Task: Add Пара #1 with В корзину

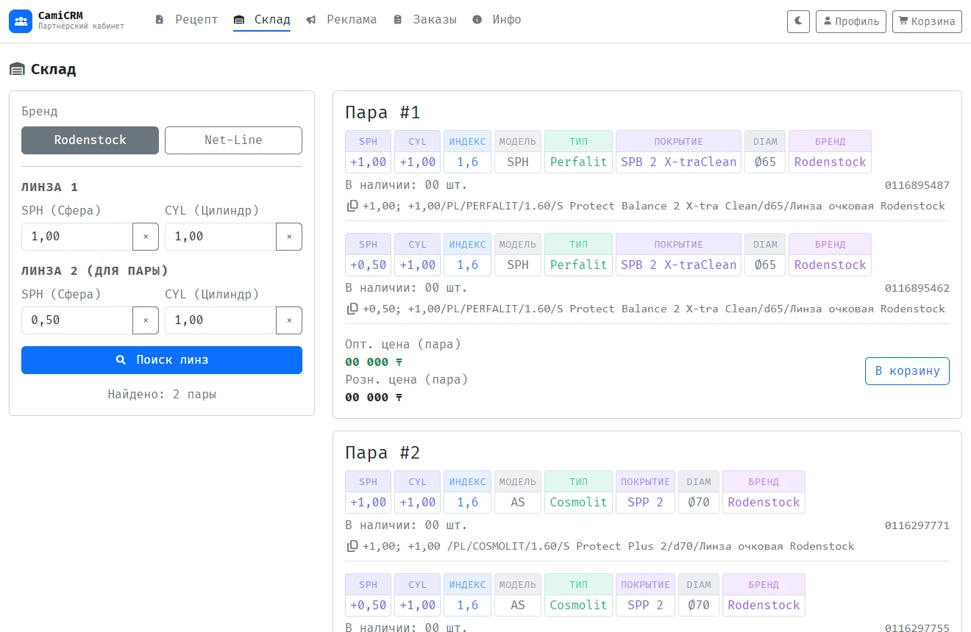Action: tap(907, 371)
